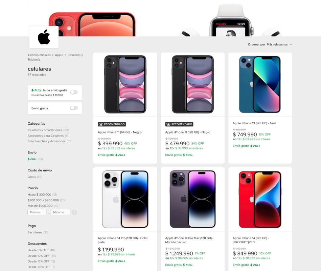Click the Mínimo price input field
Image resolution: width=321 pixels, height=271 pixels.
[x=37, y=212]
